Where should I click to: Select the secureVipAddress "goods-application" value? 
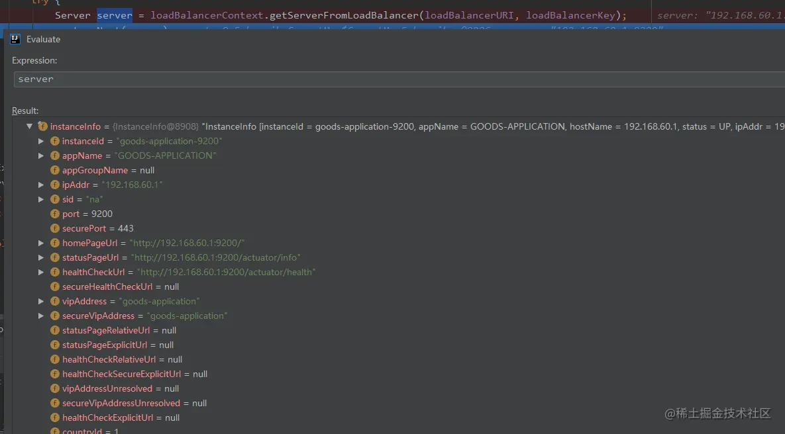pyautogui.click(x=187, y=316)
